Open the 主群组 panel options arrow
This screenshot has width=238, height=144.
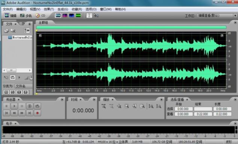(x=235, y=22)
